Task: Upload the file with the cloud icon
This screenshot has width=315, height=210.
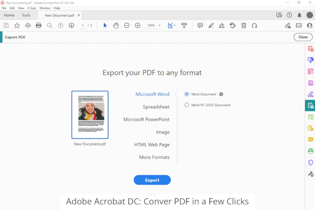Action: point(28,26)
